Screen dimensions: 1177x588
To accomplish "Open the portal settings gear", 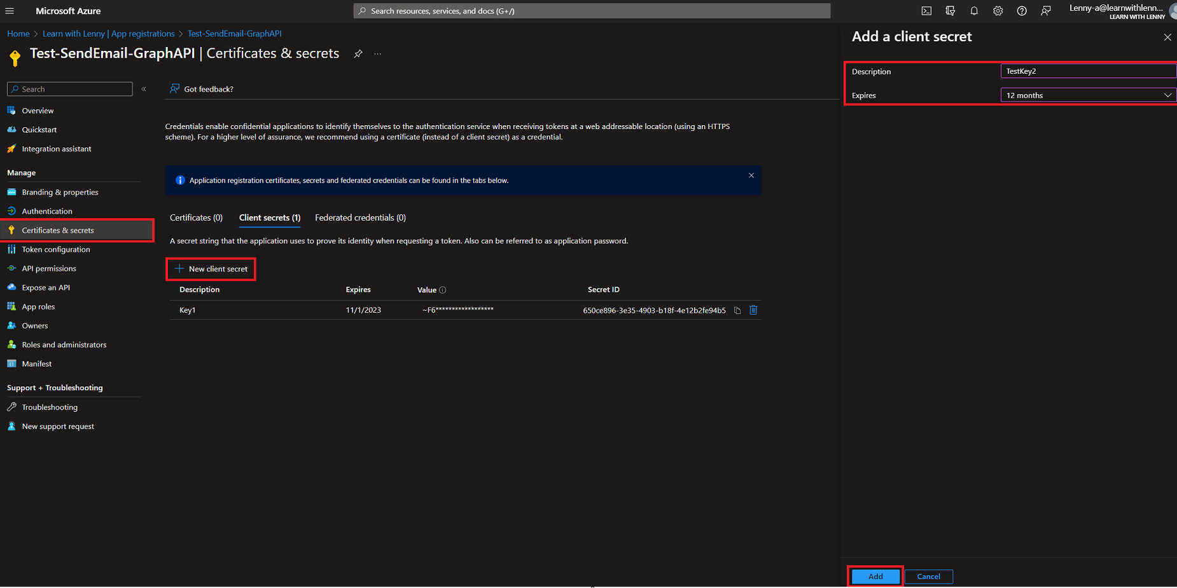I will [998, 11].
